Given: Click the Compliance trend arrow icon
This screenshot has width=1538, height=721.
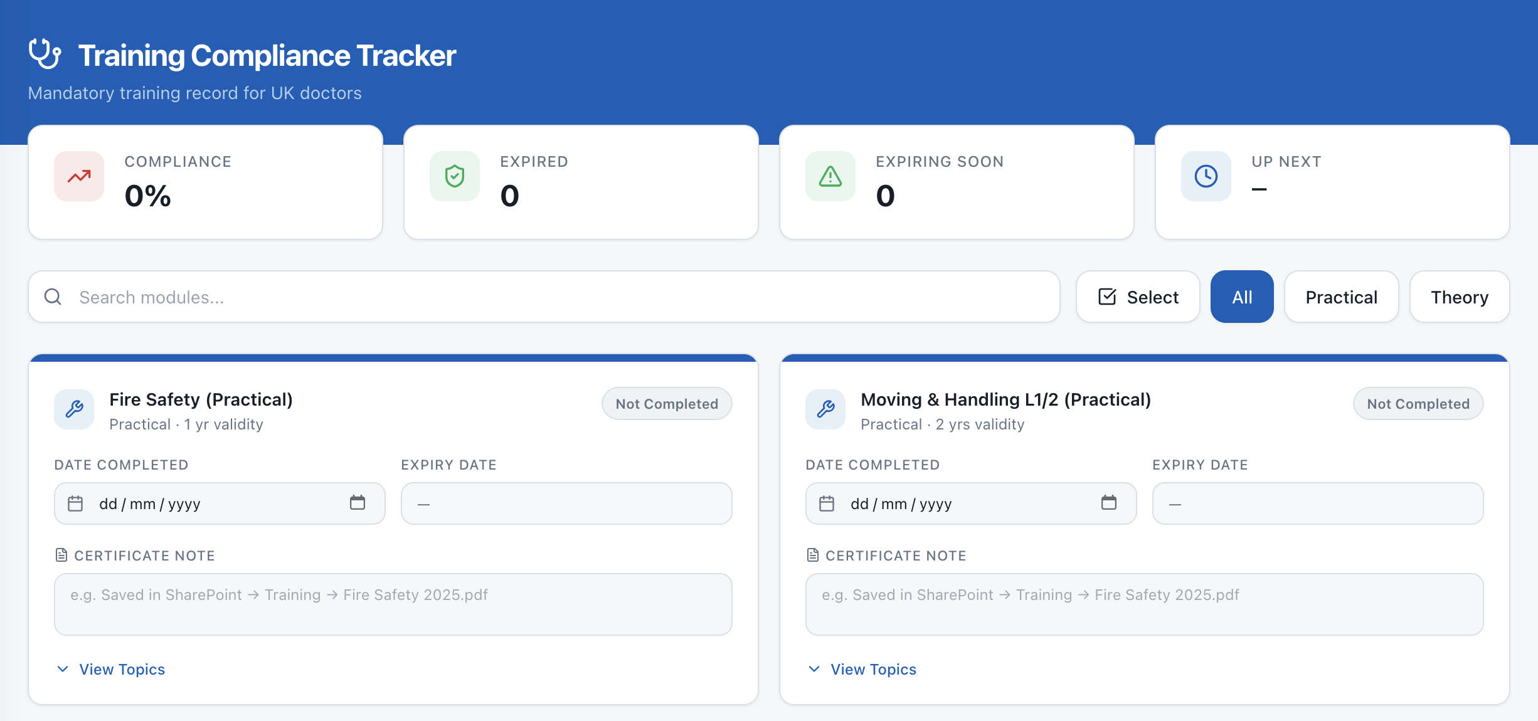Looking at the screenshot, I should [x=79, y=176].
